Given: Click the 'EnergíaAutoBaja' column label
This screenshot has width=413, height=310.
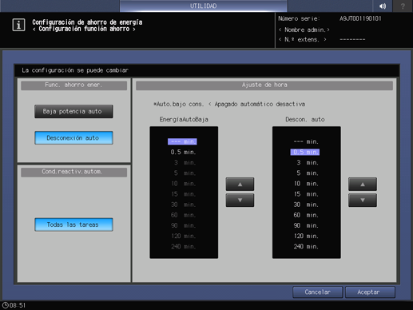Looking at the screenshot, I should coord(184,119).
